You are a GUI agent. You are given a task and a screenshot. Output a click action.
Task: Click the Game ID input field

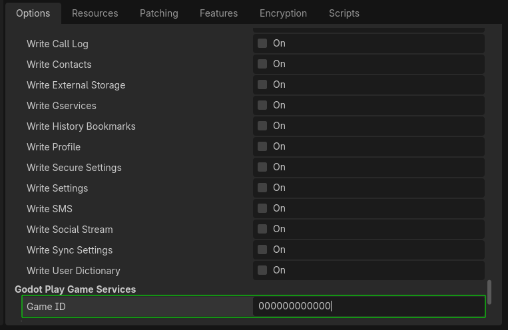pyautogui.click(x=369, y=306)
